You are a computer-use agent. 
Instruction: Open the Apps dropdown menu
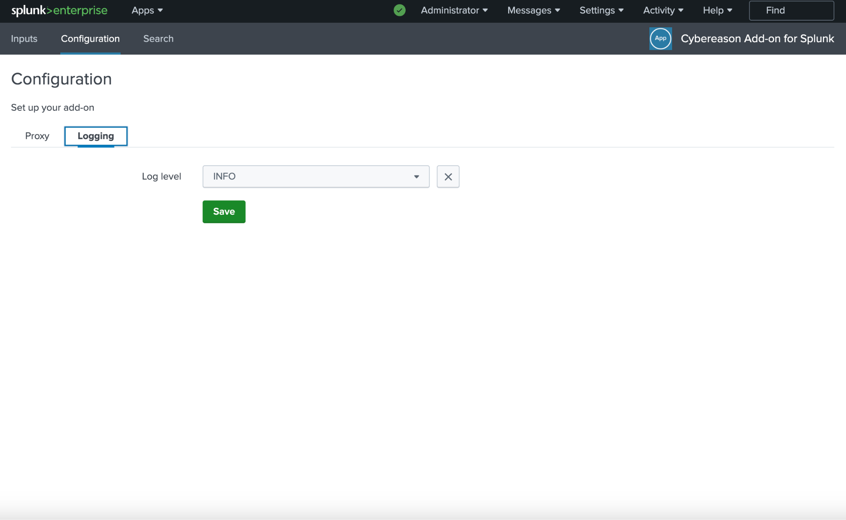(147, 10)
